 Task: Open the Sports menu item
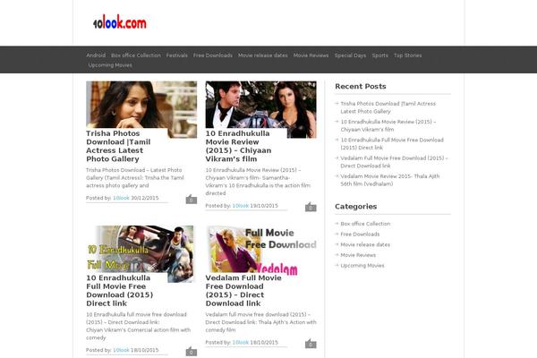tap(379, 55)
